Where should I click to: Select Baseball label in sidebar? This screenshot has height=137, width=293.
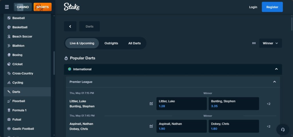click(x=19, y=18)
